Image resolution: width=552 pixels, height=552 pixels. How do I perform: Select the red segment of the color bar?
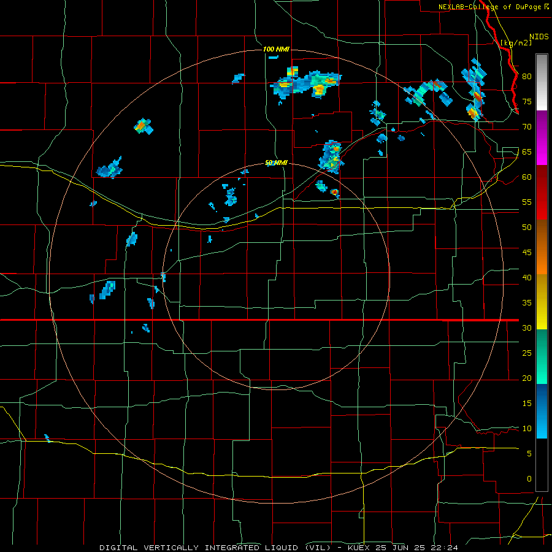542,192
